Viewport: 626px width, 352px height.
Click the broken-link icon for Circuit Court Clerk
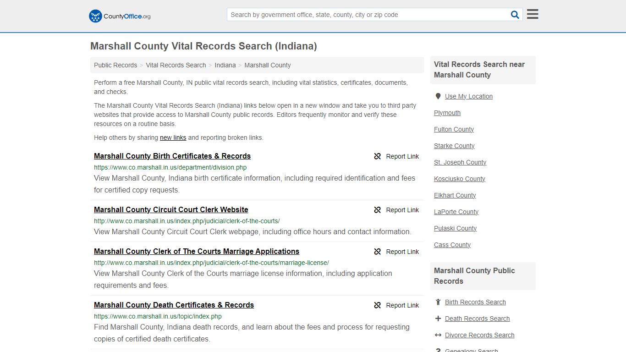coord(378,210)
